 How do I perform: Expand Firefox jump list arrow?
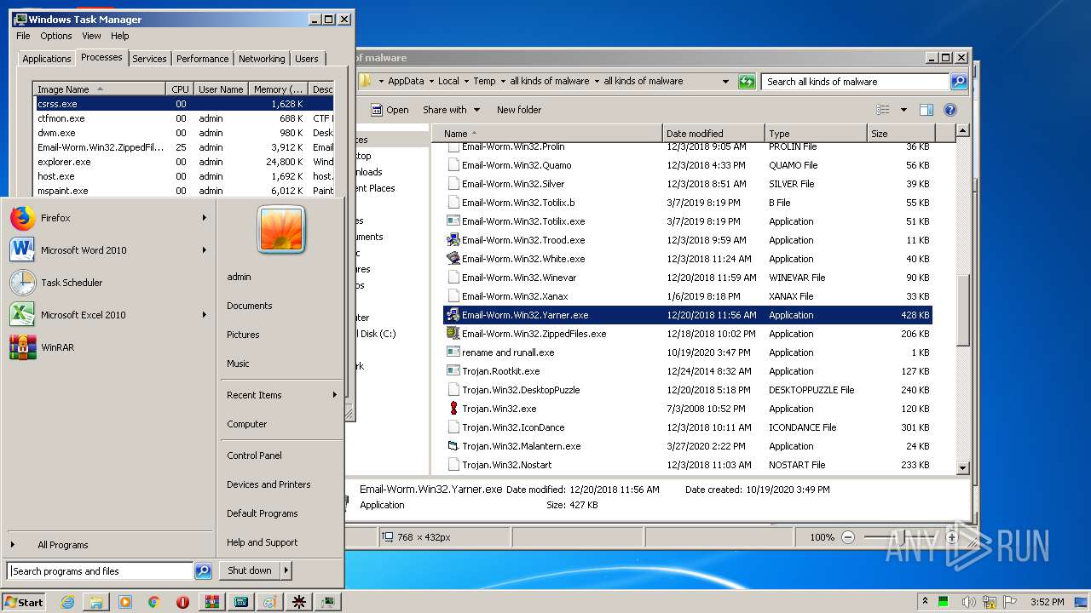click(x=205, y=218)
